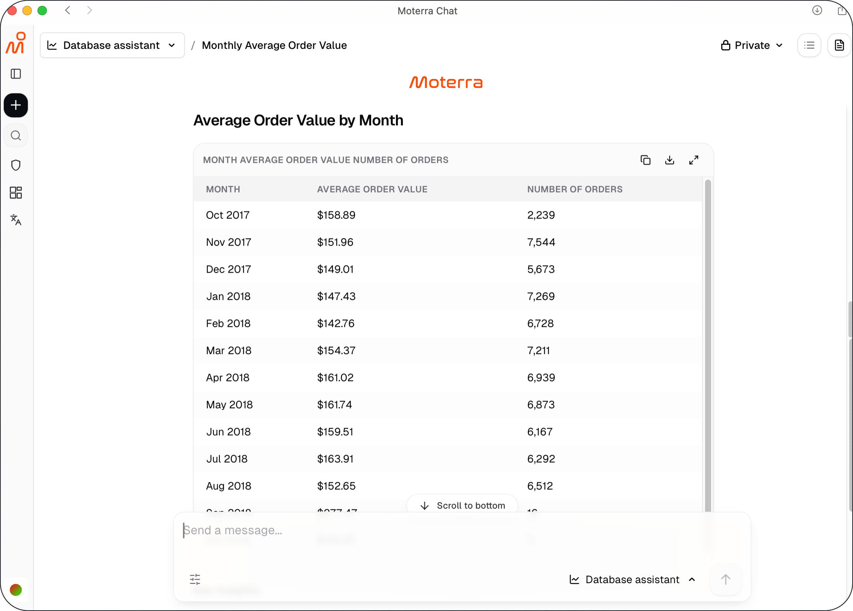Screen dimensions: 853x611
Task: Go forward with the right arrow
Action: pyautogui.click(x=89, y=10)
